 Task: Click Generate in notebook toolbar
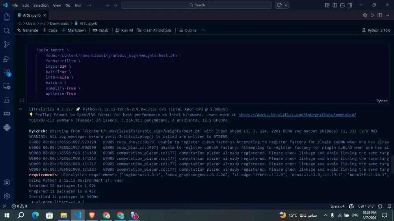[x=28, y=30]
